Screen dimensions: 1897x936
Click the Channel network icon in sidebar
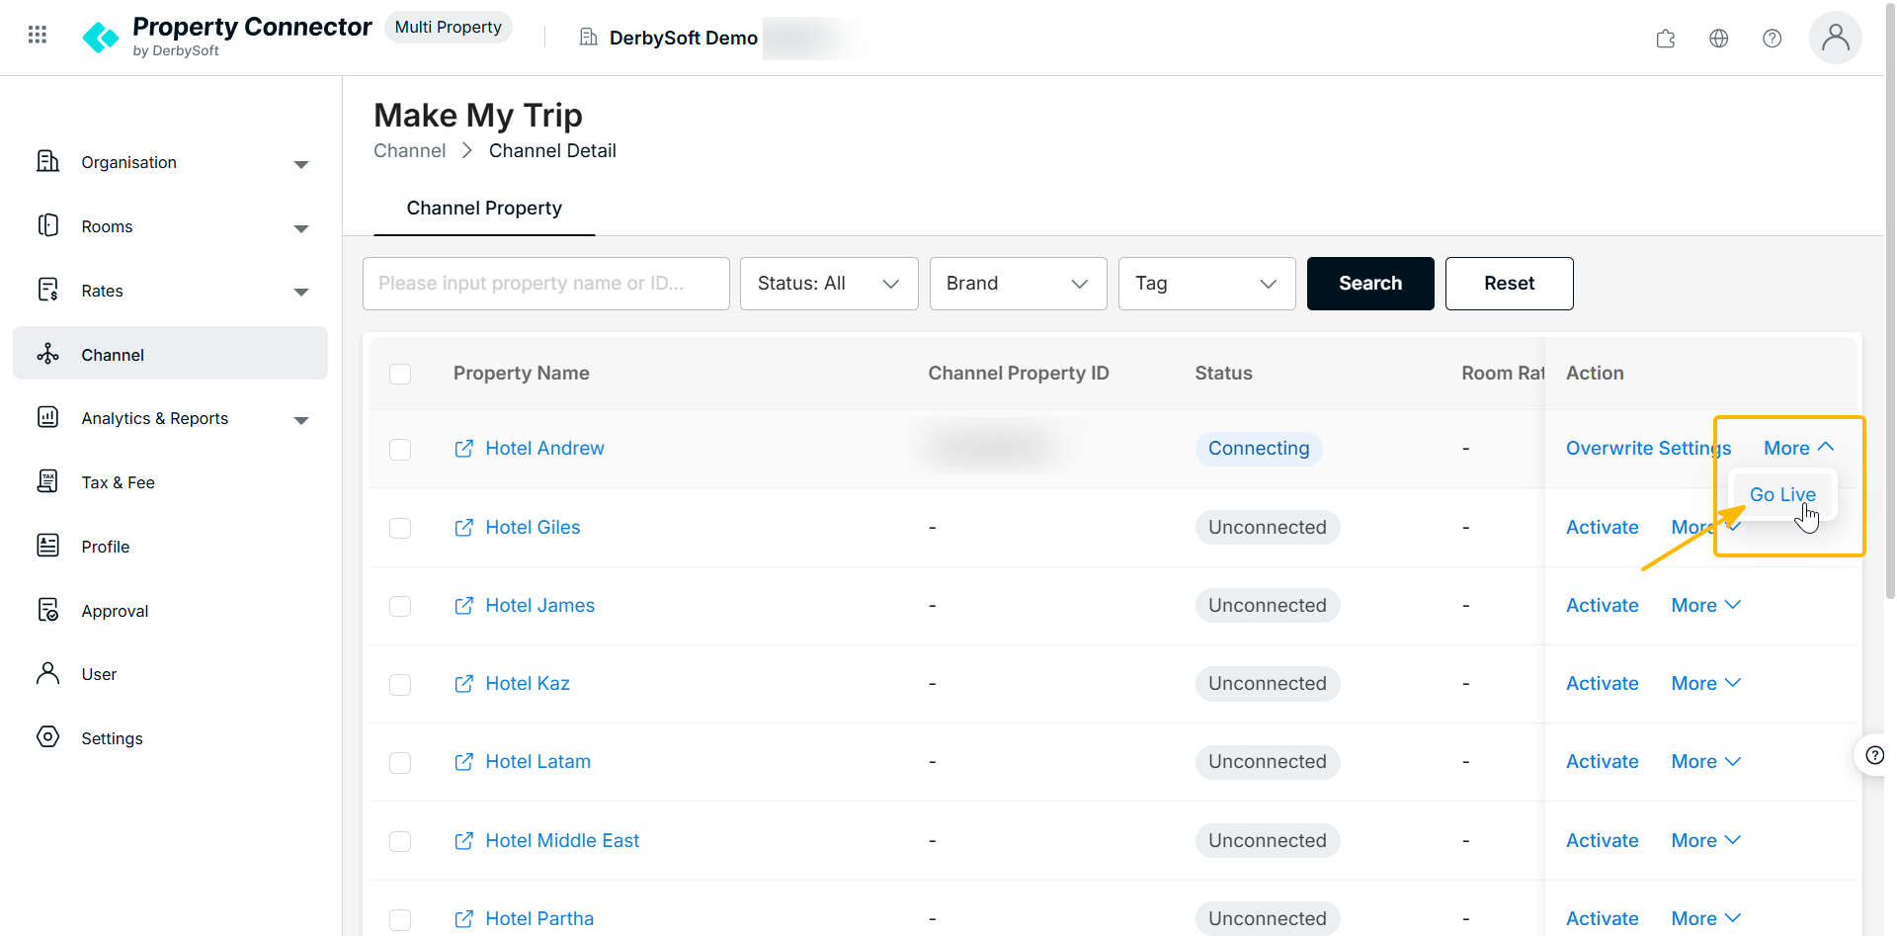(x=47, y=354)
